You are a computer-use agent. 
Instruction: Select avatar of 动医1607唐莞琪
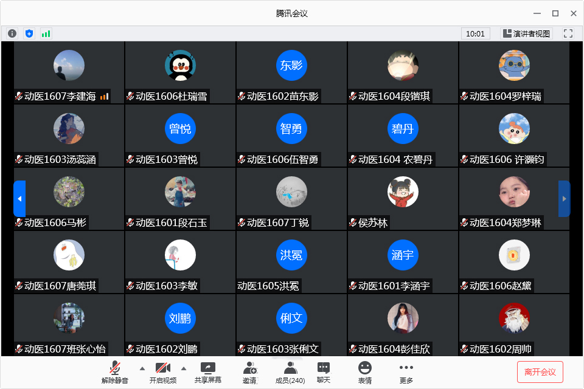click(69, 255)
